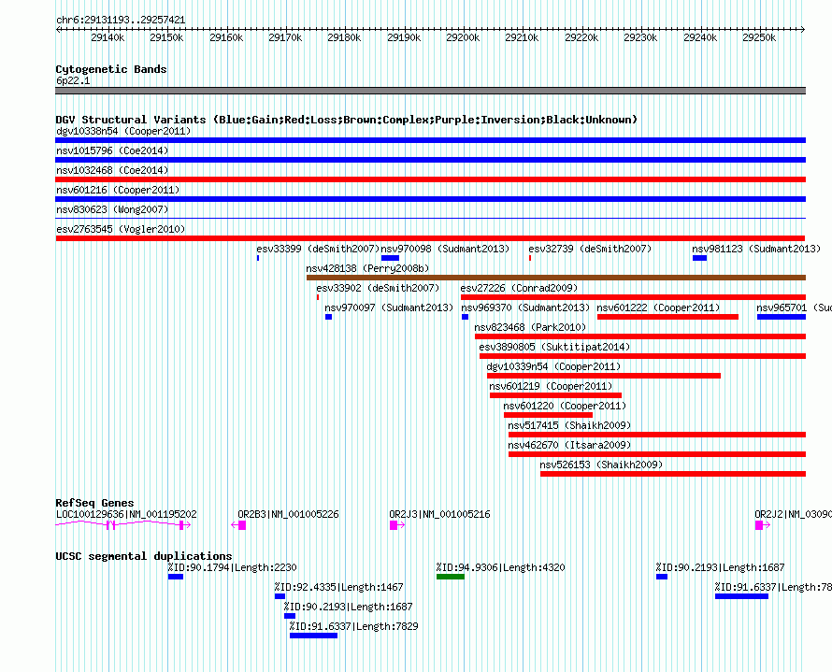Select %ID:94.9306|Length:4320 duplication label
The width and height of the screenshot is (832, 672).
[500, 567]
